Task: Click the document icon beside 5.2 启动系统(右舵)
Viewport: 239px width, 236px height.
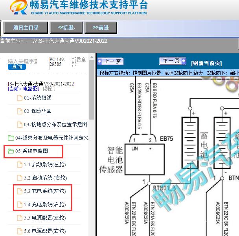Action: coord(20,178)
